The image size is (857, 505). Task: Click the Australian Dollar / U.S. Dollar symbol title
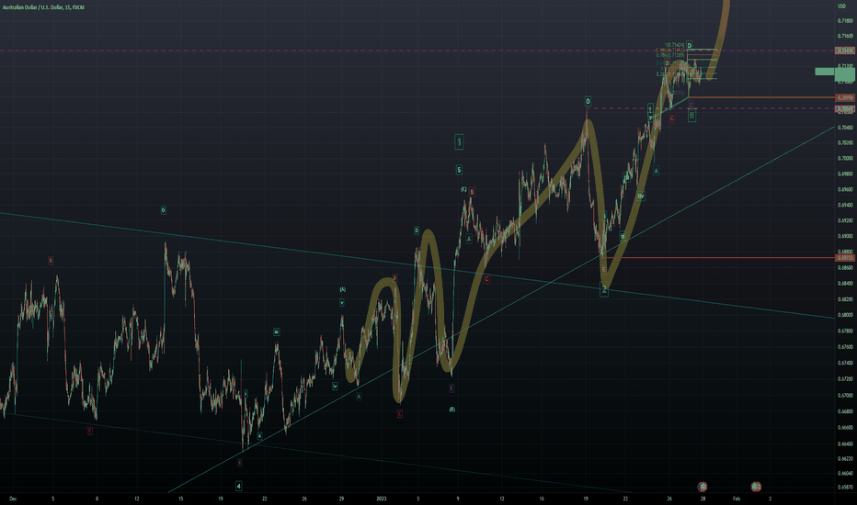[x=43, y=7]
